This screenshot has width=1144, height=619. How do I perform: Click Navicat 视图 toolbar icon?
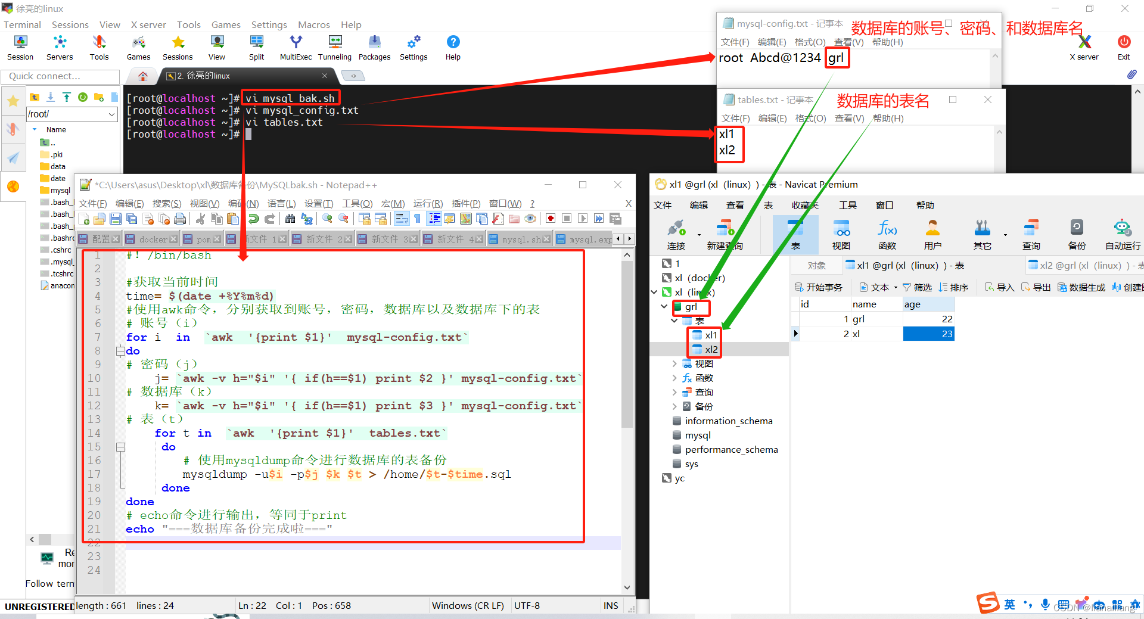point(841,235)
